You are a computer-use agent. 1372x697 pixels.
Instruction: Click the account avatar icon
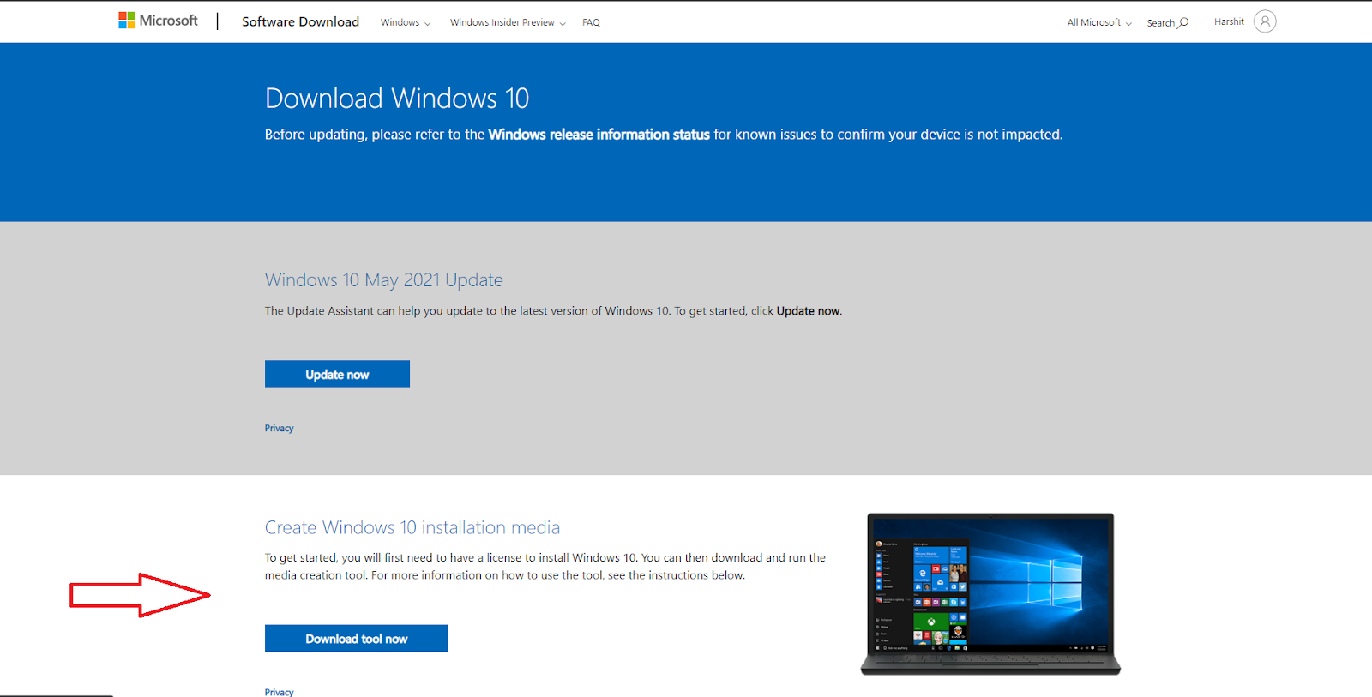coord(1264,21)
